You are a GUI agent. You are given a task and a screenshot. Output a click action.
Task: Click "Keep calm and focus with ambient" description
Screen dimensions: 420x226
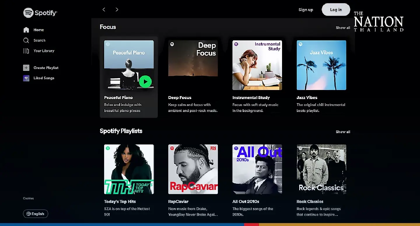coord(193,108)
